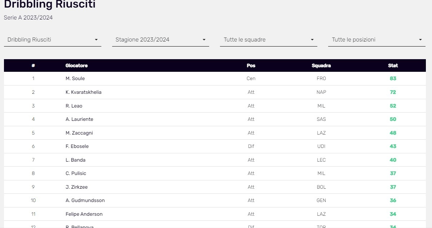
Task: Open the Tutte le squadre filter
Action: (x=268, y=40)
